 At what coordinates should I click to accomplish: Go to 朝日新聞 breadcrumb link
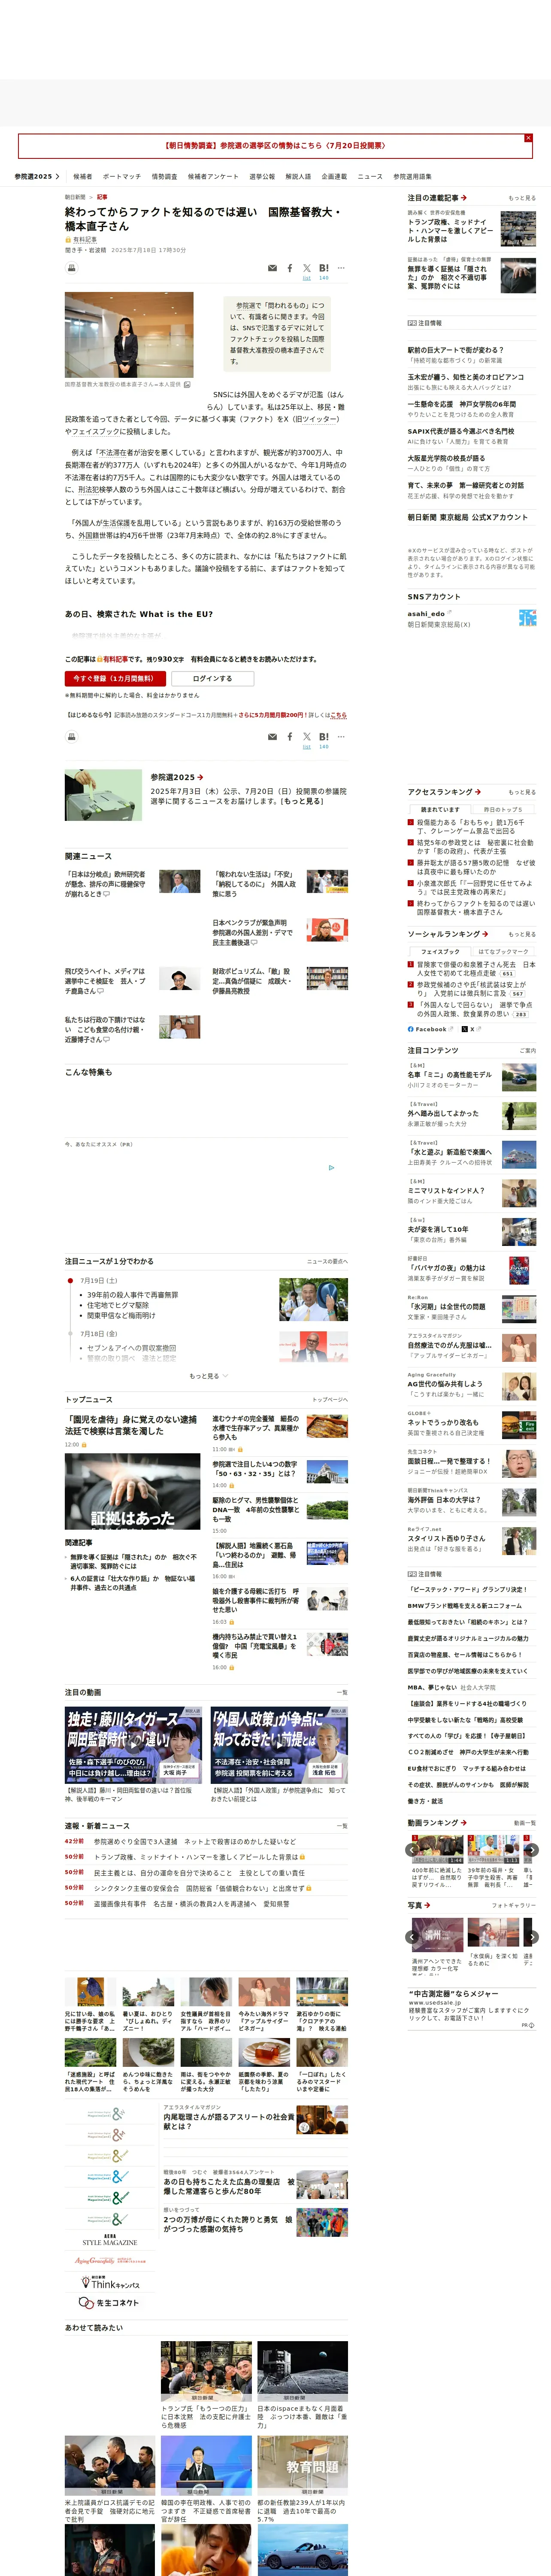point(75,197)
